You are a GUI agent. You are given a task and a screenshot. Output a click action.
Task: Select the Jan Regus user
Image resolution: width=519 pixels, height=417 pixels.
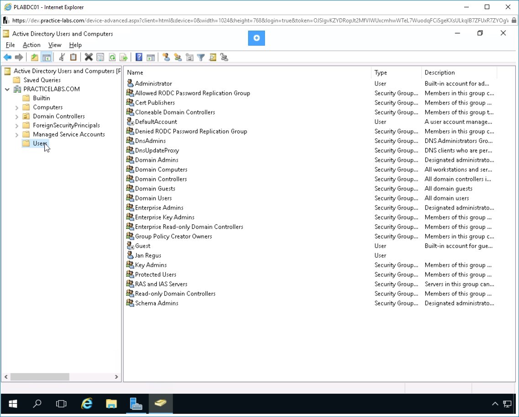(148, 255)
